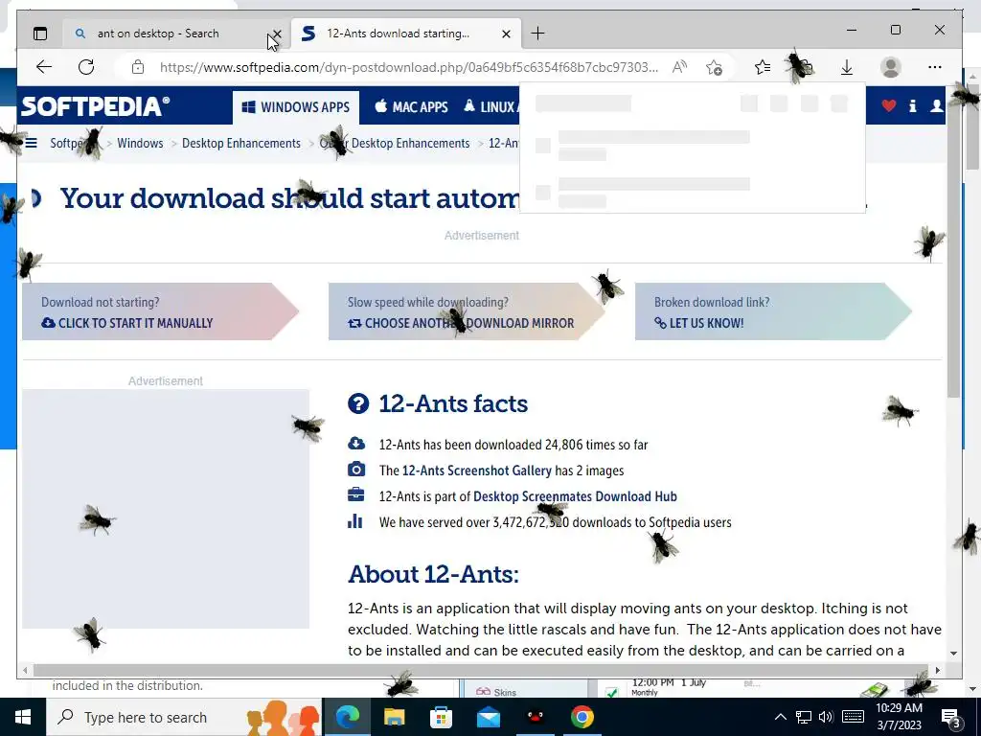Click the info icon in Softpedia header
Viewport: 981px width, 736px height.
point(913,105)
